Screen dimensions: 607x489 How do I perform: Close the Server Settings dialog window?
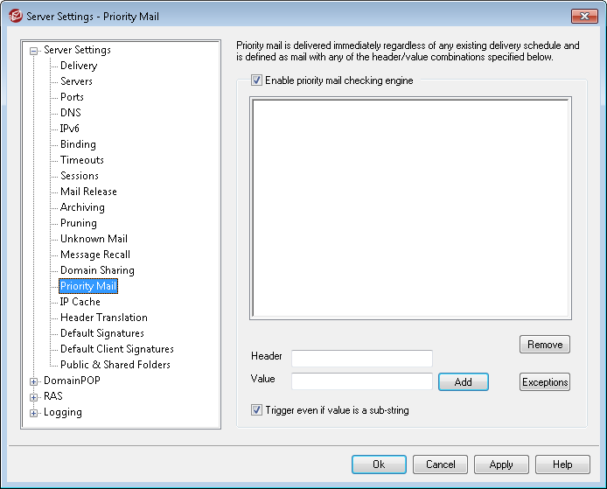583,16
